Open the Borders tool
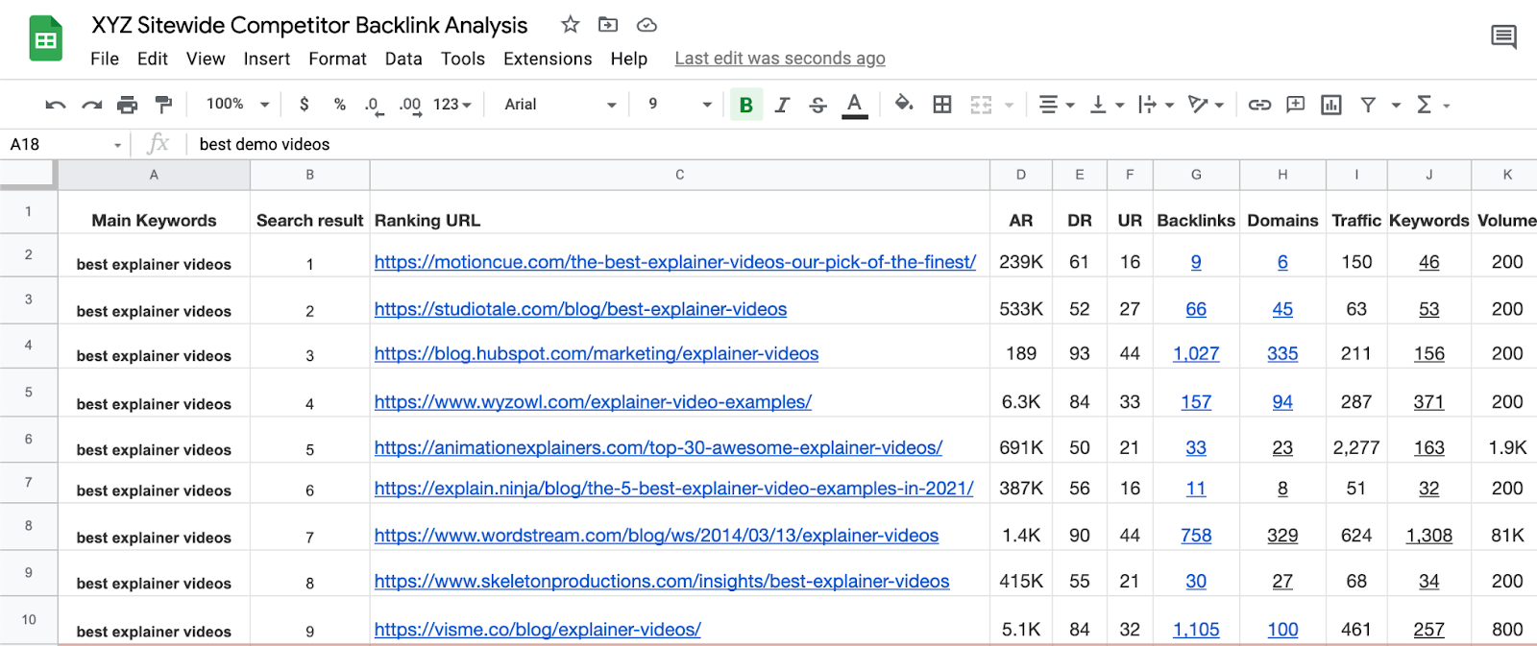The height and width of the screenshot is (646, 1537). point(942,105)
